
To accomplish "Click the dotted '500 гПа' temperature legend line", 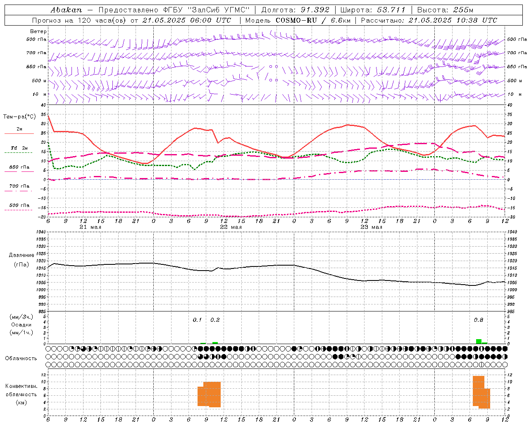I will (18, 210).
